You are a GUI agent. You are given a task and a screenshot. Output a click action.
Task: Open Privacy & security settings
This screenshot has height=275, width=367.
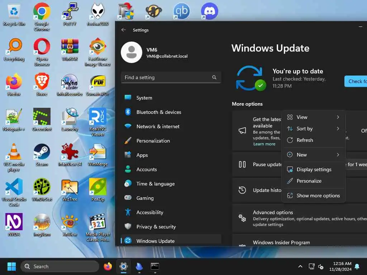171,227
